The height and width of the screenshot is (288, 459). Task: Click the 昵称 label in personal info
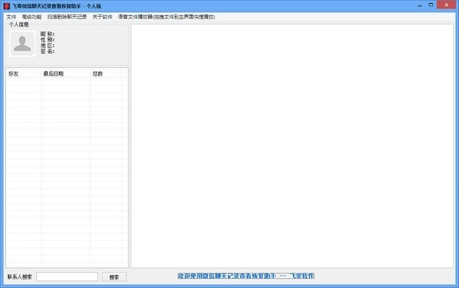[47, 34]
